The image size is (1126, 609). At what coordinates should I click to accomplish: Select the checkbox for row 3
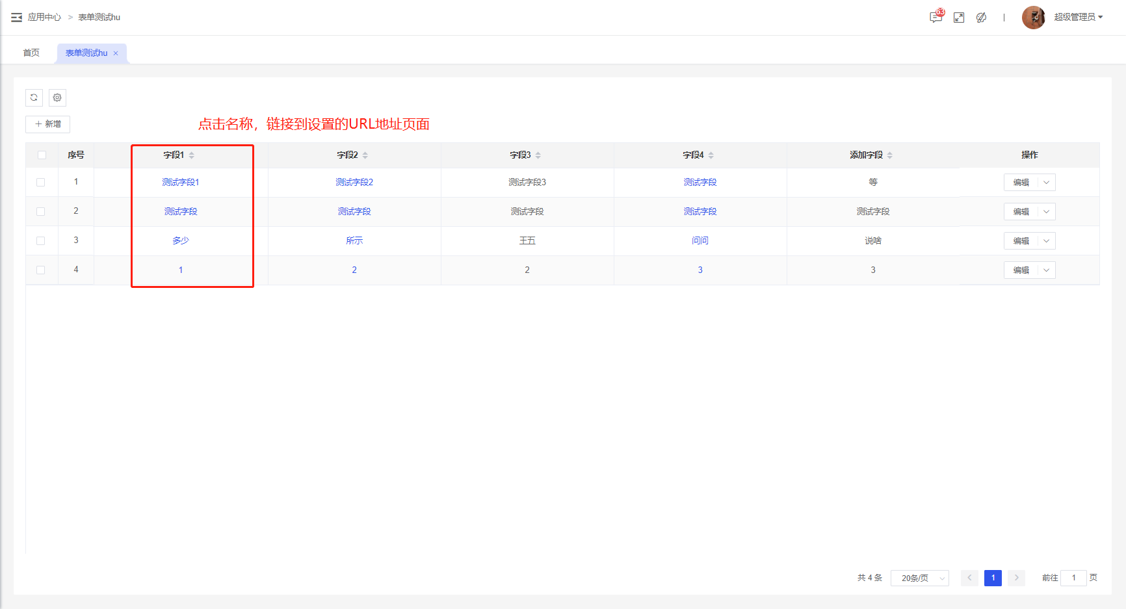click(x=41, y=241)
